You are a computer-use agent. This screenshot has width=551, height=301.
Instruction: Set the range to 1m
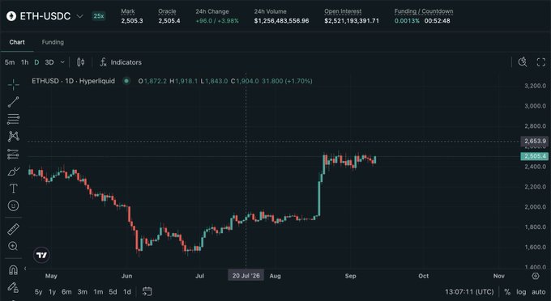click(x=98, y=291)
